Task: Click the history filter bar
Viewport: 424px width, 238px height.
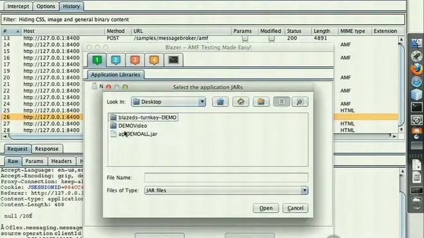Action: (x=203, y=19)
